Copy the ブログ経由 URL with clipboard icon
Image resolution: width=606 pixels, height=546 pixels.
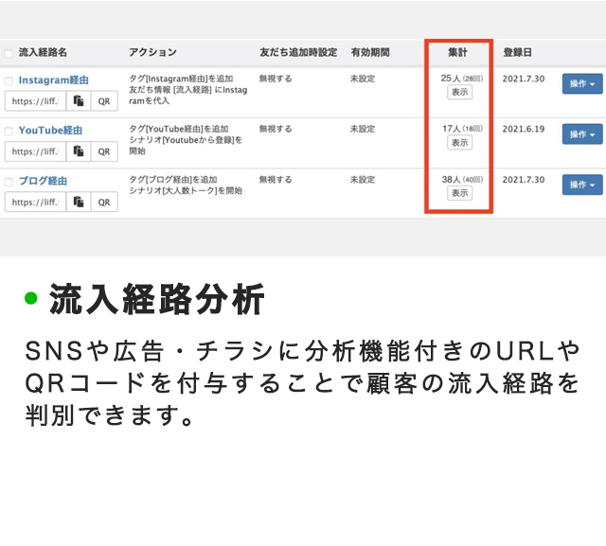coord(79,202)
